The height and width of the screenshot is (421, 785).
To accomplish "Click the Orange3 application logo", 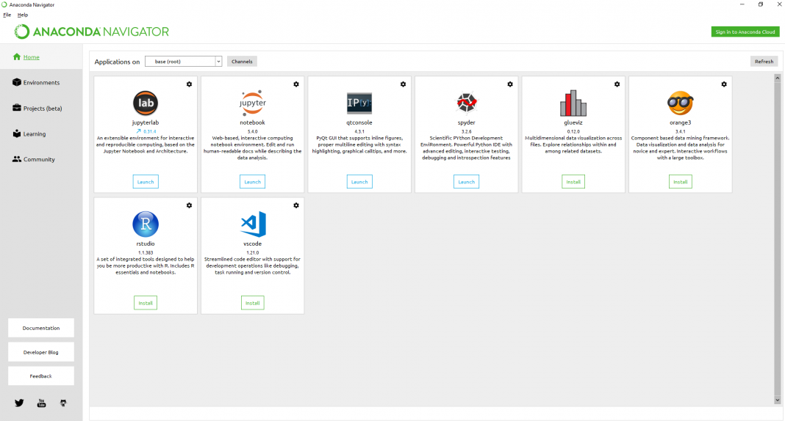I will click(x=680, y=103).
